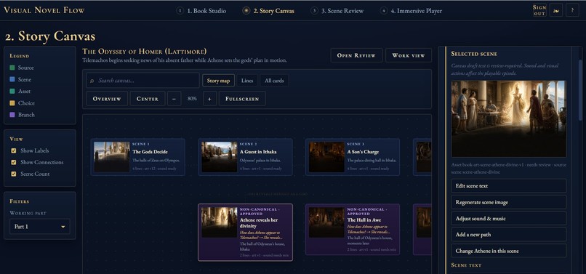Click Adjust sound & music

[x=509, y=218]
